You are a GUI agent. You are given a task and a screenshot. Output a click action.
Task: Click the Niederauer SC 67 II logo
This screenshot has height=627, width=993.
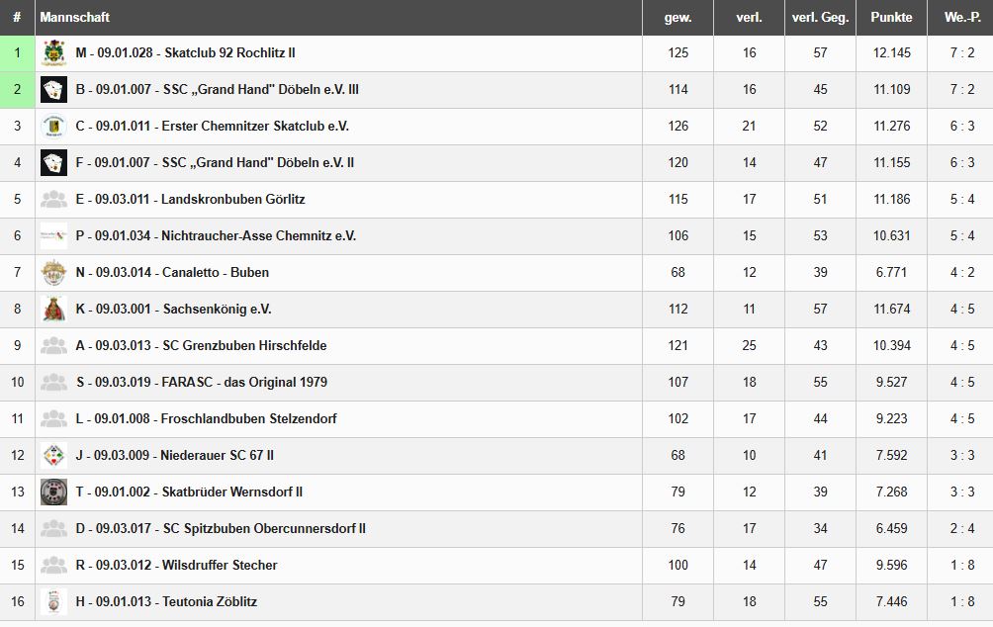coord(53,456)
